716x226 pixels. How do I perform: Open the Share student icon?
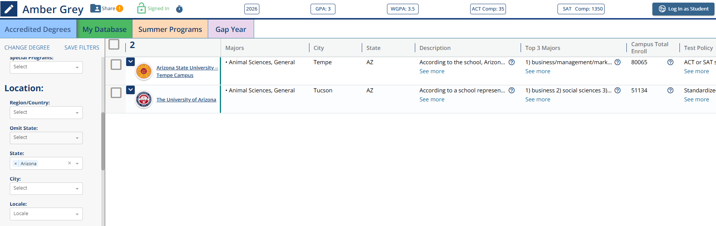pyautogui.click(x=96, y=8)
